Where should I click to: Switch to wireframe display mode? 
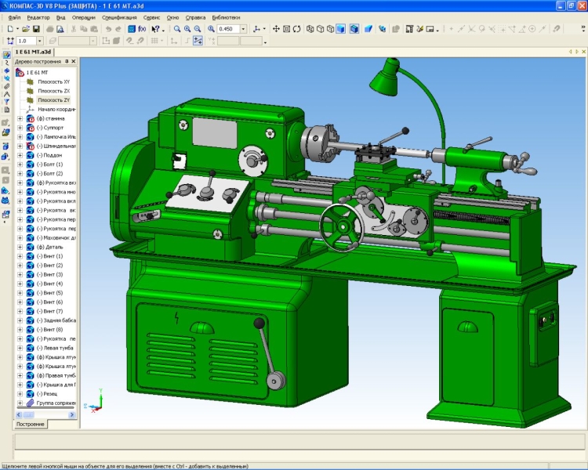click(x=310, y=29)
